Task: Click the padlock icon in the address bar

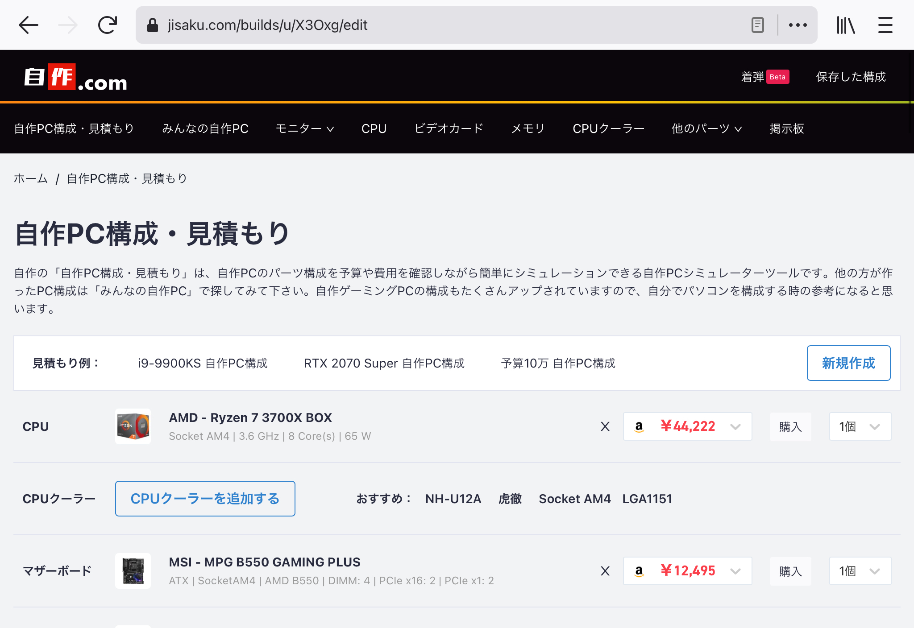Action: click(x=153, y=25)
